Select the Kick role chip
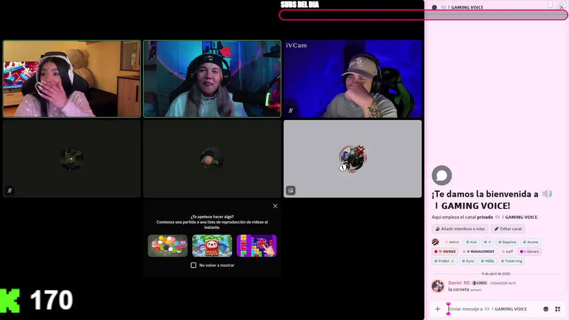Viewport: 569px width, 320px height. pos(471,242)
